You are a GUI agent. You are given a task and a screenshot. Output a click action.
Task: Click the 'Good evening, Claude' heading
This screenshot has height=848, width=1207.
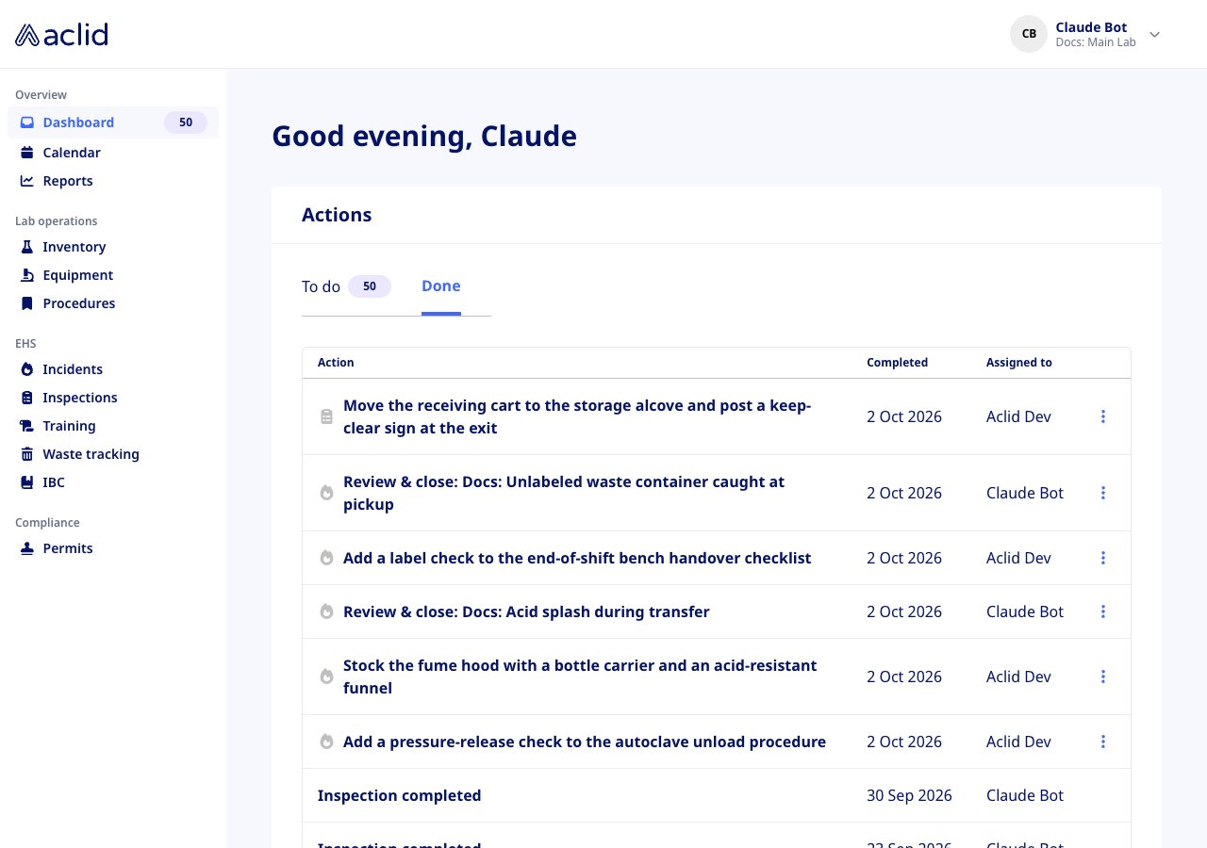coord(424,137)
